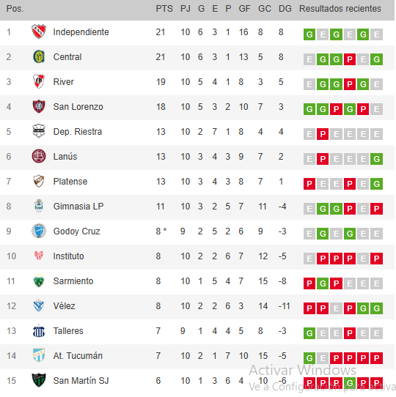
Task: Click the River Plate shield icon
Action: 39,81
